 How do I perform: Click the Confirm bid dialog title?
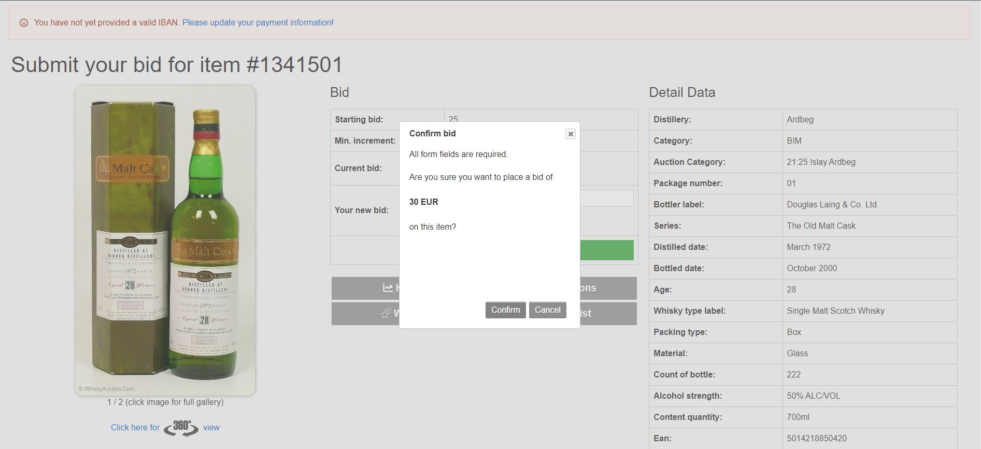pyautogui.click(x=432, y=134)
